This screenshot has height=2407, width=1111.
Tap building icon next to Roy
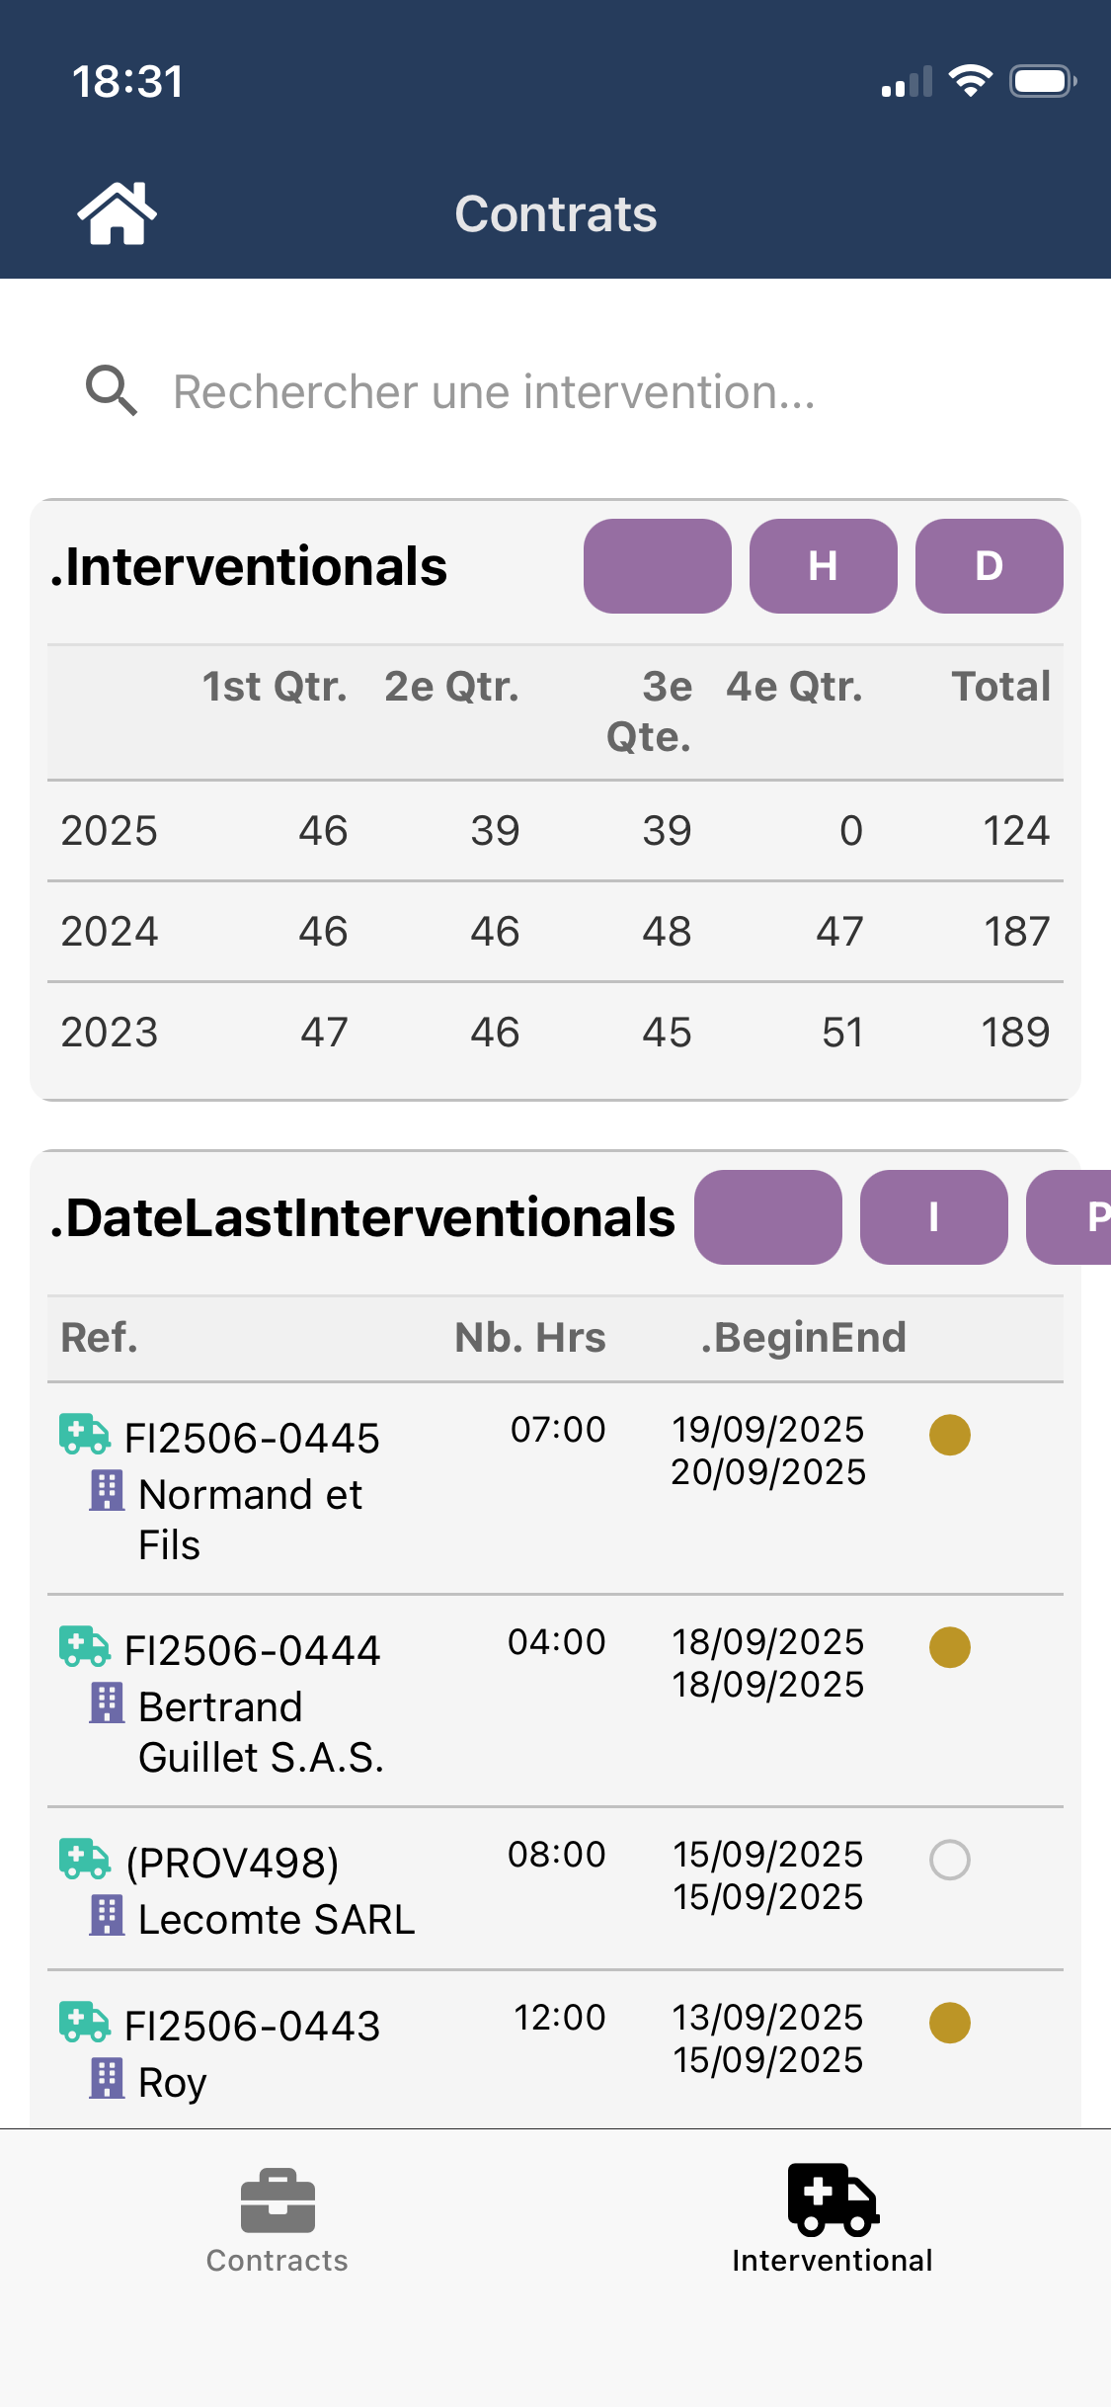click(x=107, y=2079)
